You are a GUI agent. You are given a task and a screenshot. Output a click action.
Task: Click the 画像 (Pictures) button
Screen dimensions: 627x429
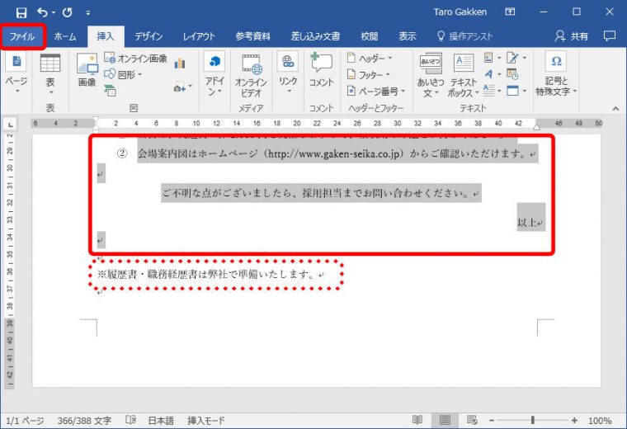tap(87, 70)
